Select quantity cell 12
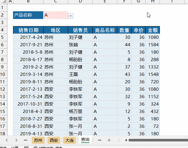The height and width of the screenshot is (148, 188). tap(124, 112)
